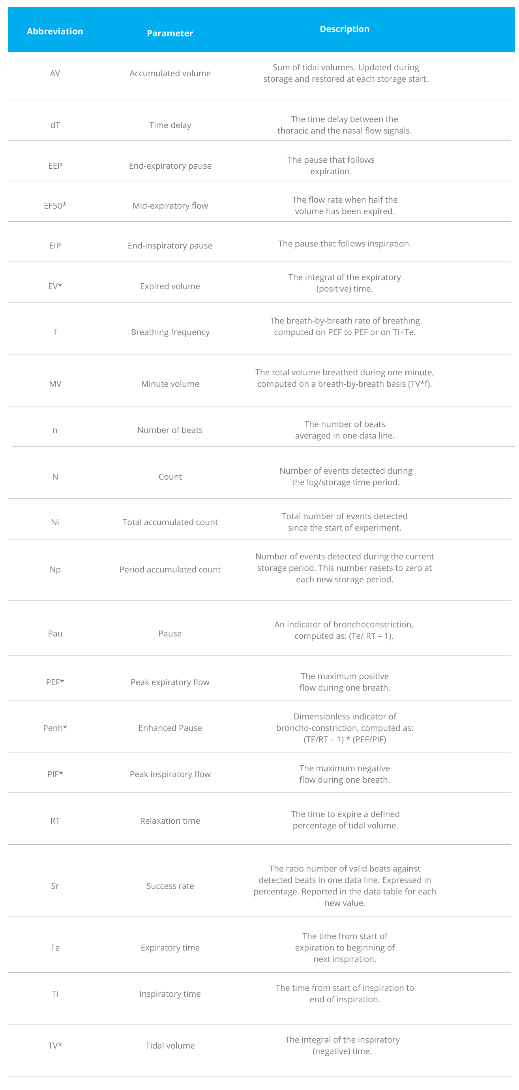Select the Penh* abbreviation cell
Image resolution: width=519 pixels, height=1090 pixels.
coord(55,728)
